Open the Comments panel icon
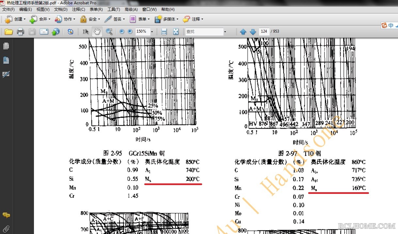The width and height of the screenshot is (398, 234). pyautogui.click(x=6, y=215)
